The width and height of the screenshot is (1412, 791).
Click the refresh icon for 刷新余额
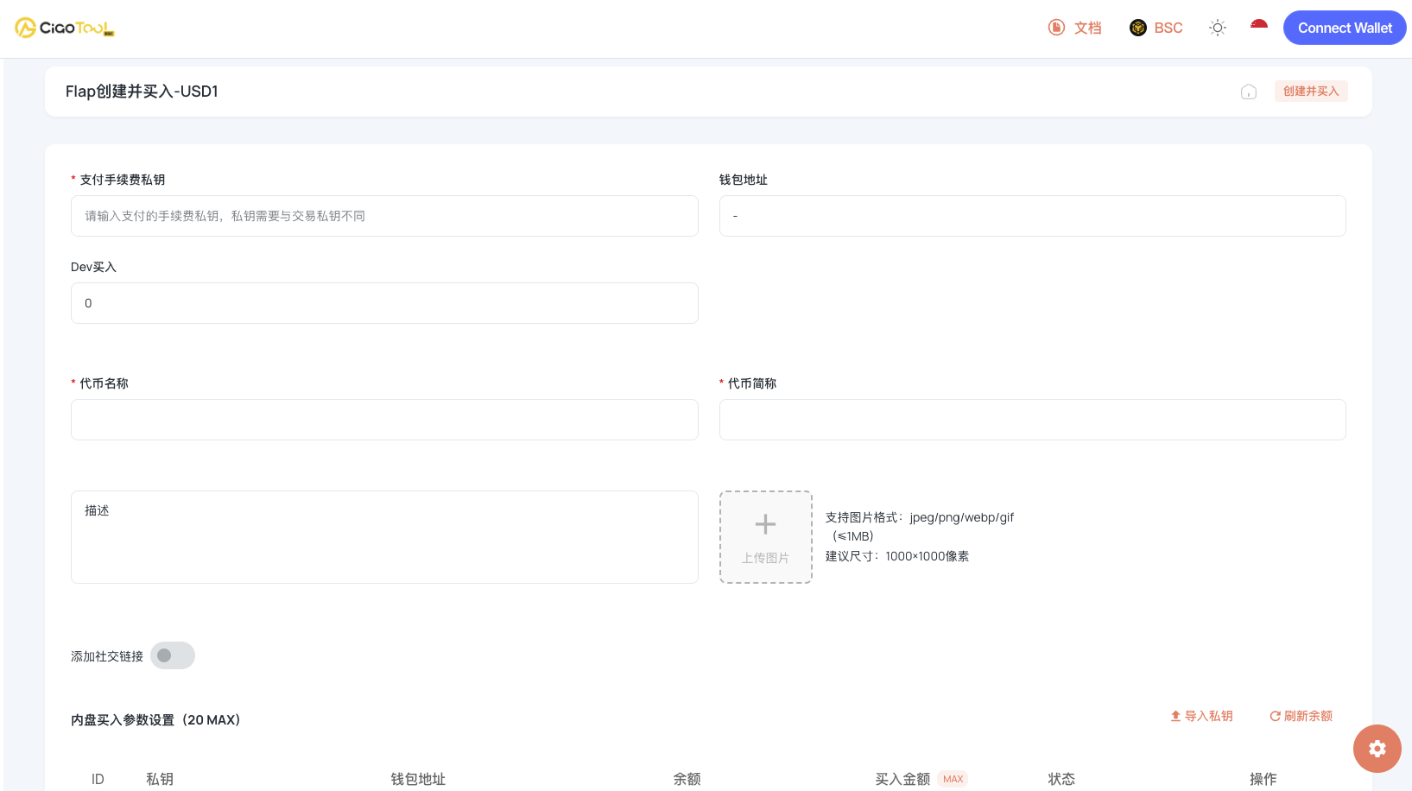1275,716
